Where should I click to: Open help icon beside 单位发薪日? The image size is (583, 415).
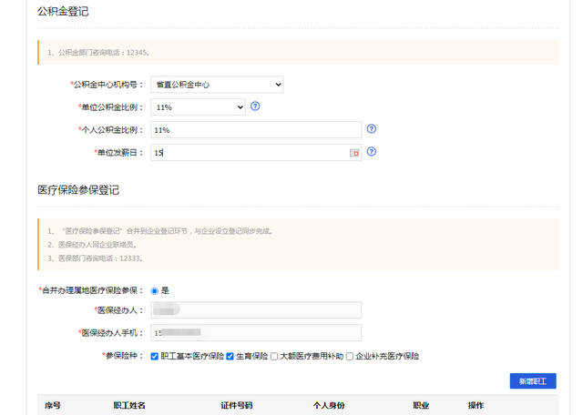372,152
